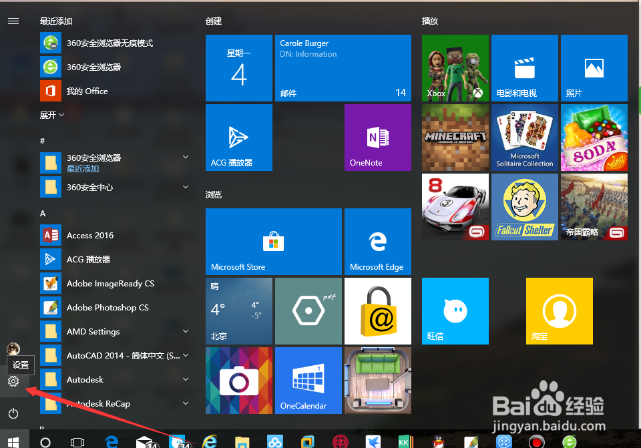Open the Xbox tile
The image size is (641, 448).
coord(455,68)
